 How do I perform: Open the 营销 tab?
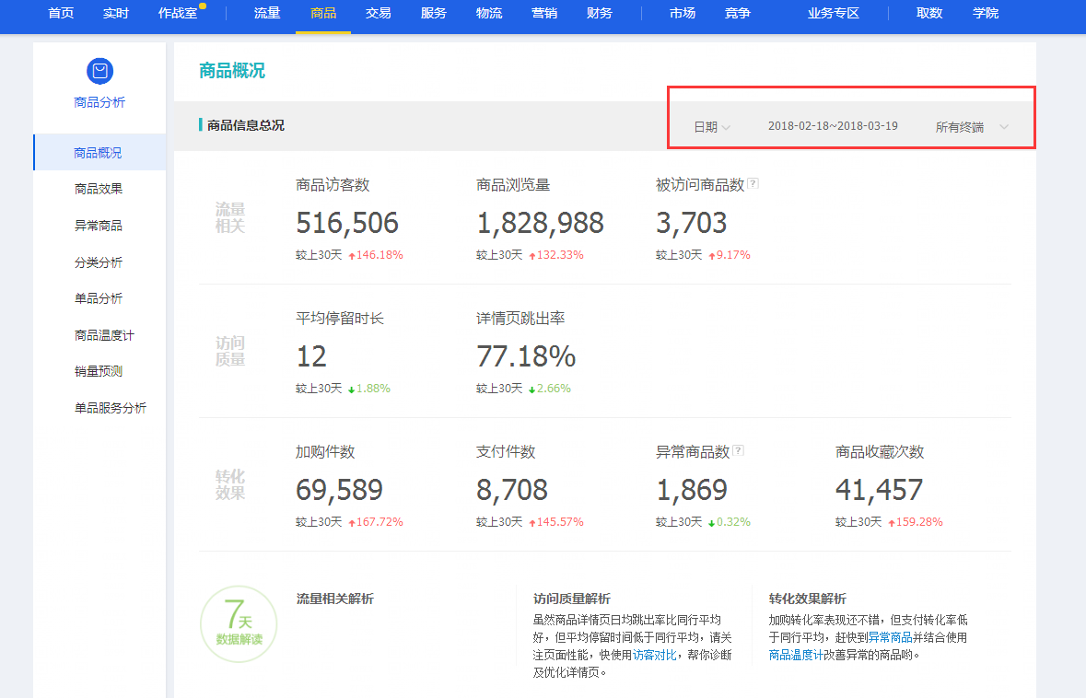point(544,13)
